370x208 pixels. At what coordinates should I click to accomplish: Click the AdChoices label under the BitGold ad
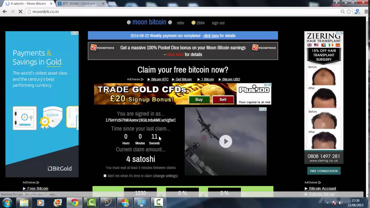coord(31,183)
